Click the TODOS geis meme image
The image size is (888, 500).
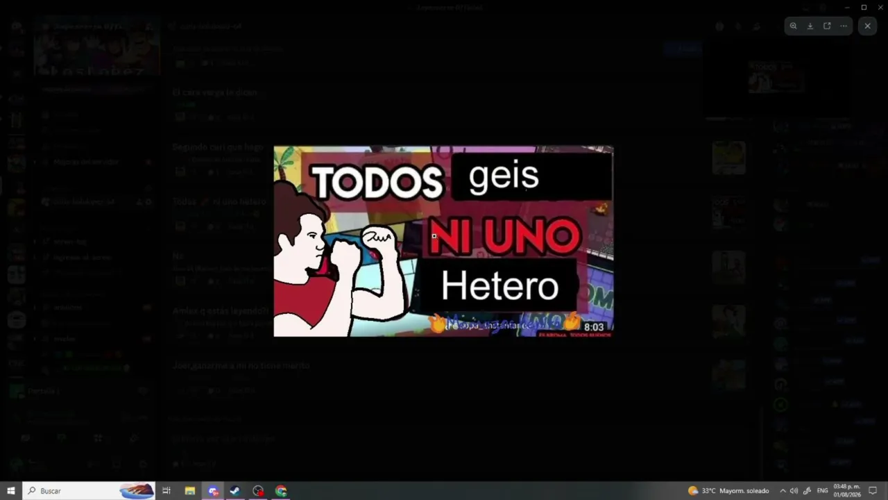point(443,241)
